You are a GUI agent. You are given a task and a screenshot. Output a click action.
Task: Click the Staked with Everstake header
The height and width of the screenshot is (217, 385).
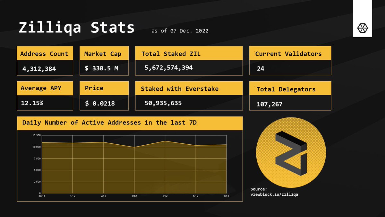189,88
